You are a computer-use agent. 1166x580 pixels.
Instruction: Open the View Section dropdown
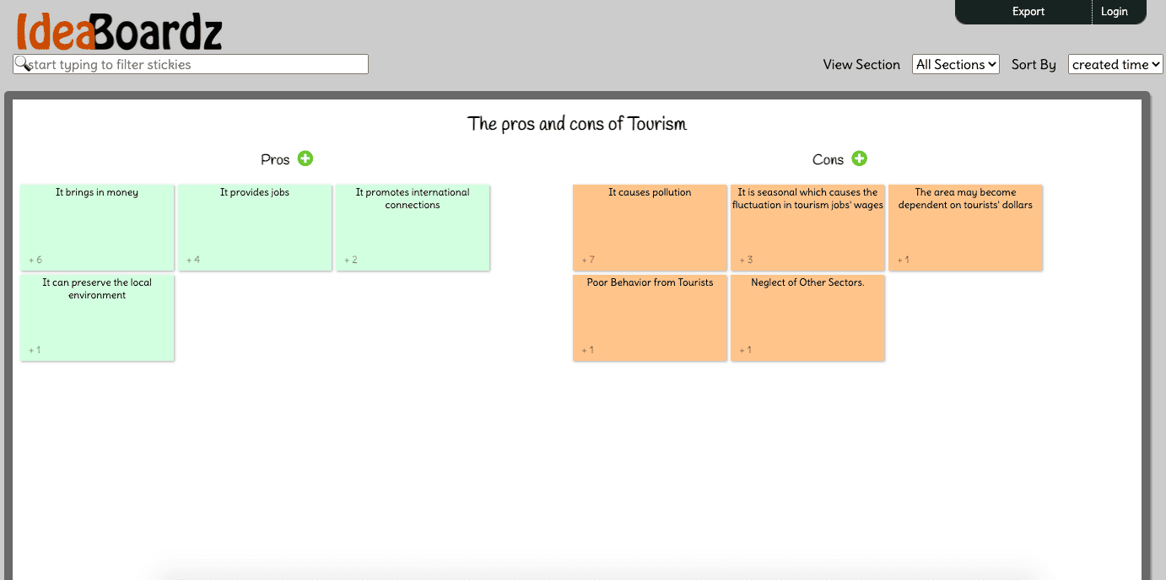point(956,64)
